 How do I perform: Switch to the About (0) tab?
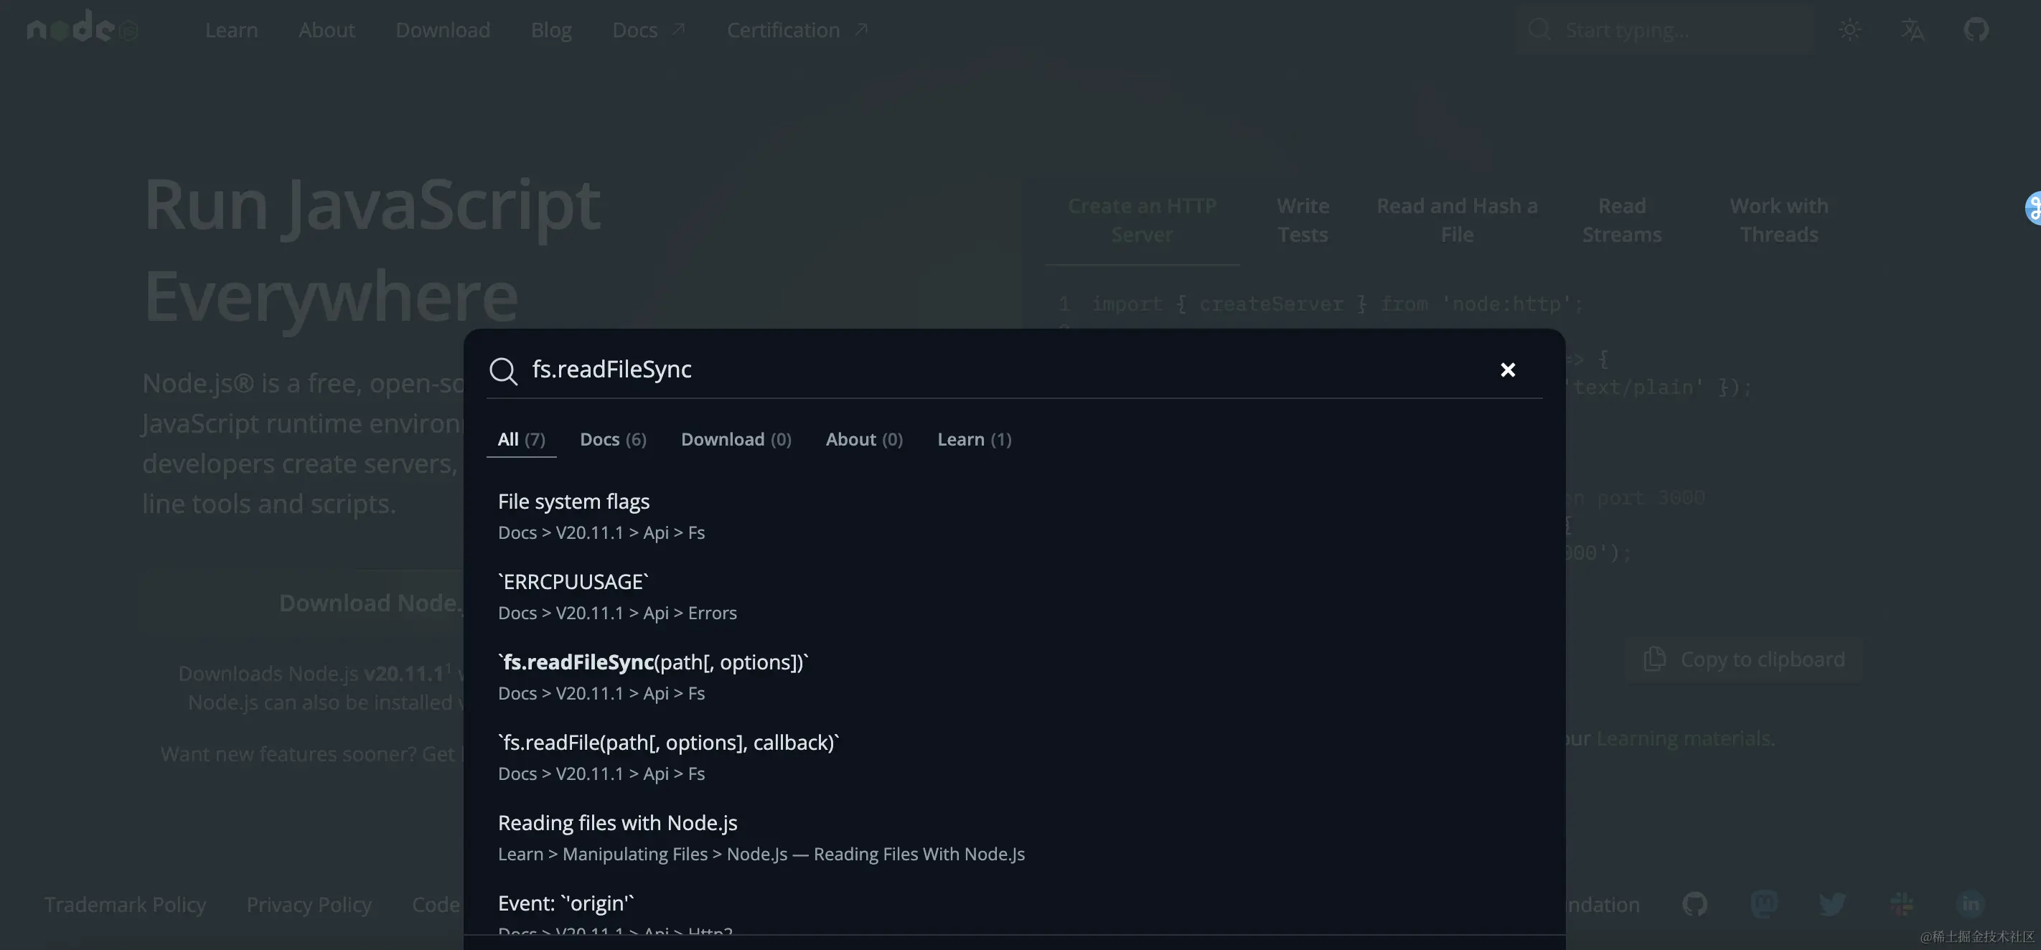[865, 439]
